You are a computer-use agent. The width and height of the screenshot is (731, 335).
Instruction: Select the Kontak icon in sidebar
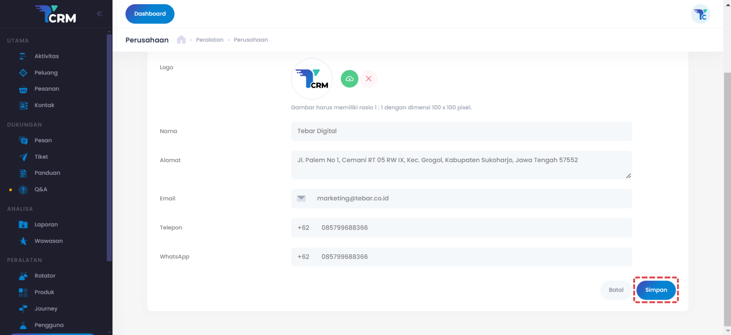tap(23, 105)
